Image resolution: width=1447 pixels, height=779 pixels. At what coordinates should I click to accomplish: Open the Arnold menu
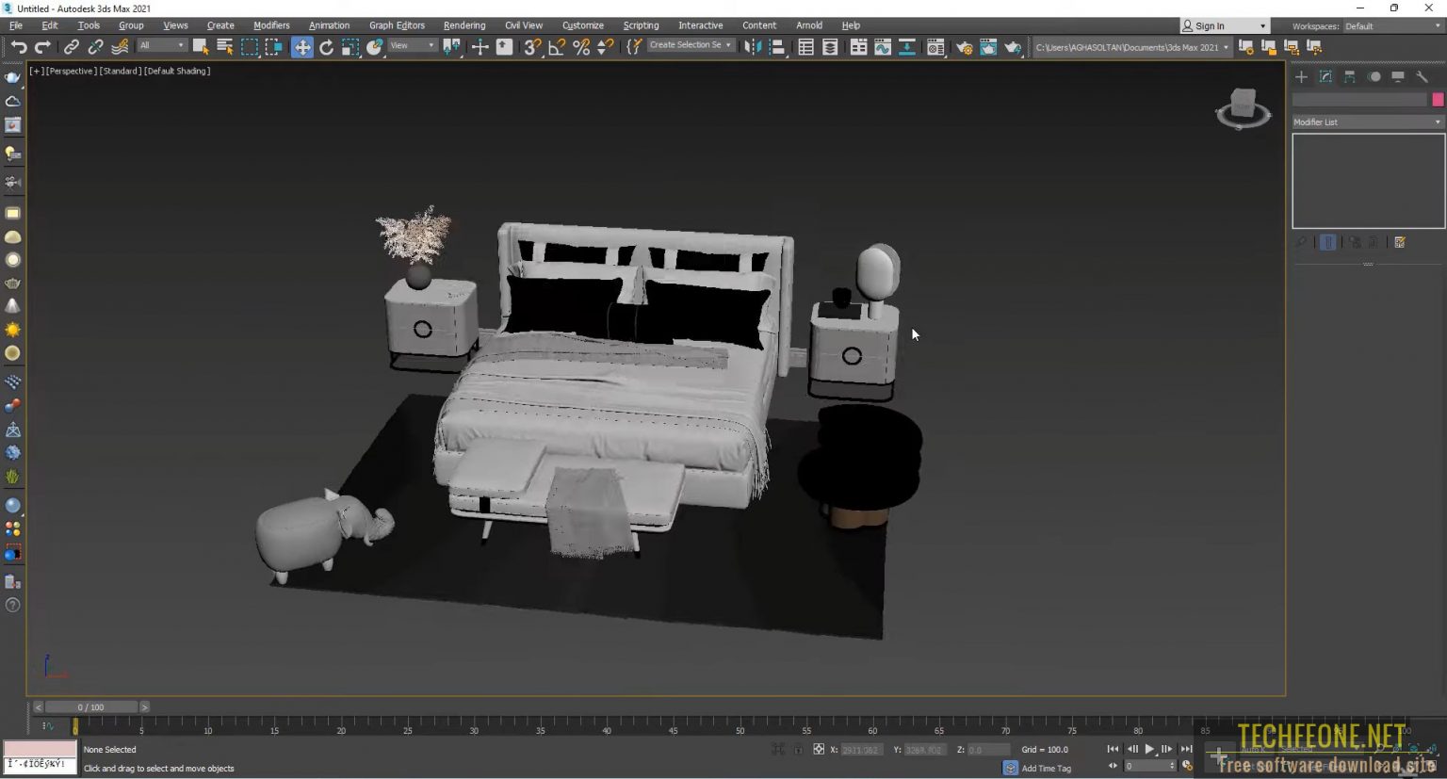[x=809, y=25]
